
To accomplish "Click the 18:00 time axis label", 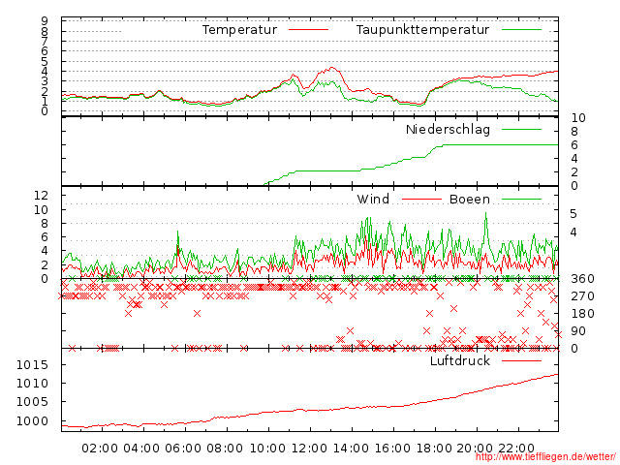I will 435,449.
